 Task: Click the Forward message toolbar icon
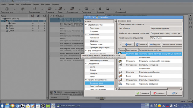(86, 9)
